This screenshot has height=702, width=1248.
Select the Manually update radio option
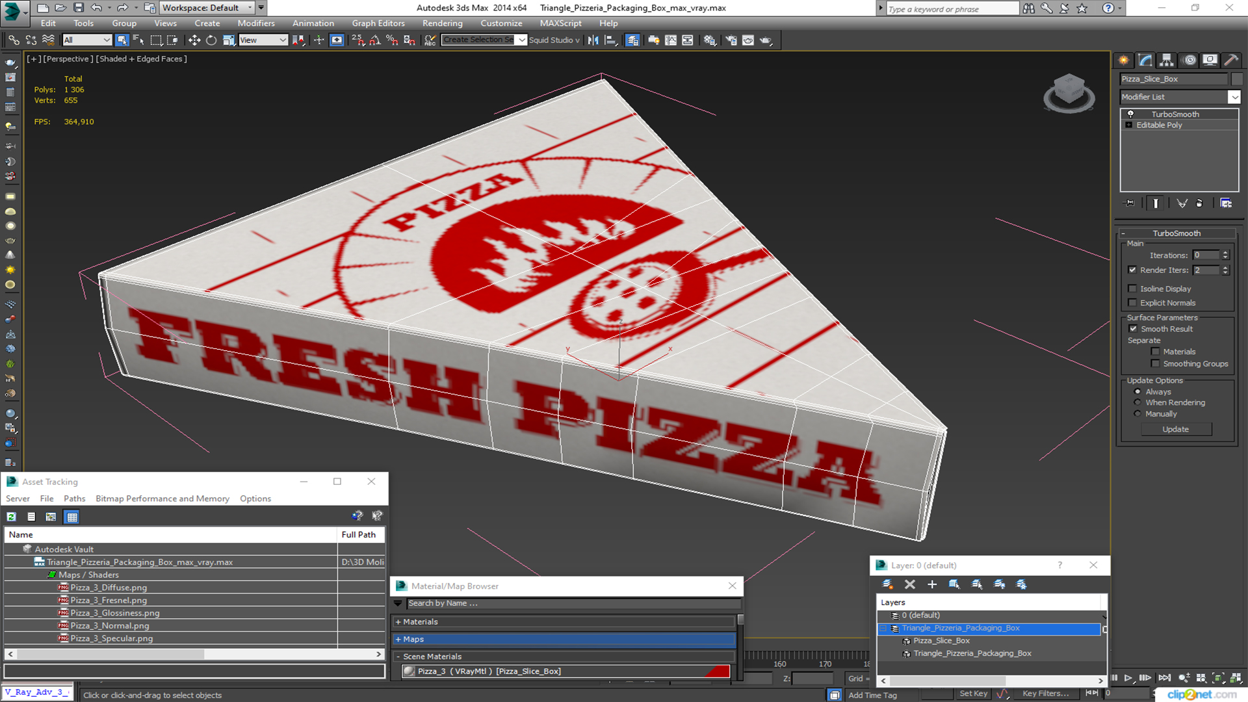click(x=1137, y=414)
